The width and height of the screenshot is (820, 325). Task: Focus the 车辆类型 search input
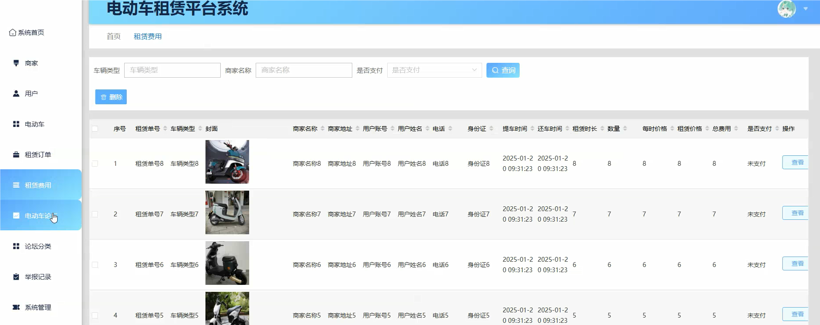click(172, 70)
